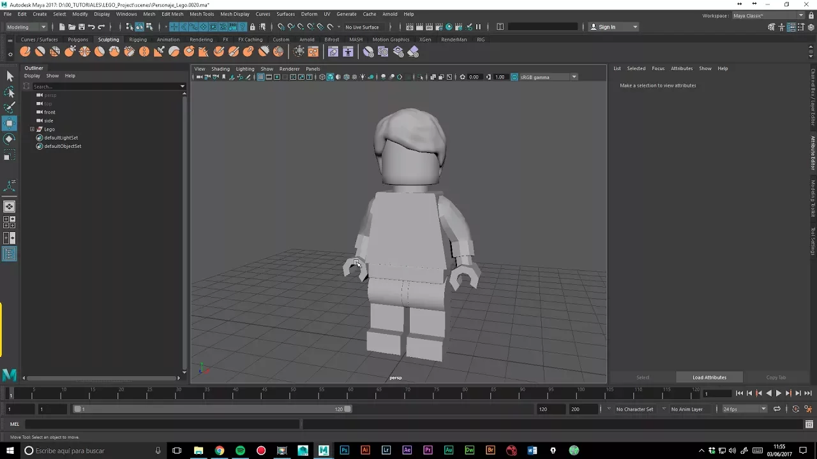Click the Open Scene folder icon
Viewport: 817px width, 459px height.
pyautogui.click(x=71, y=27)
